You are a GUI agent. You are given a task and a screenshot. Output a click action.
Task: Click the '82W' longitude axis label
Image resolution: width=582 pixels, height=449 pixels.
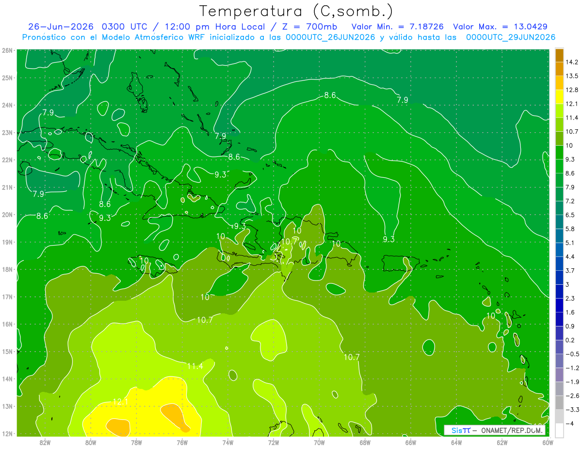click(45, 442)
